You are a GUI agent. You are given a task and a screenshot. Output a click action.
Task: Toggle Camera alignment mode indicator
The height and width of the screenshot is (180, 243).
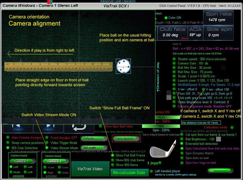(174, 106)
